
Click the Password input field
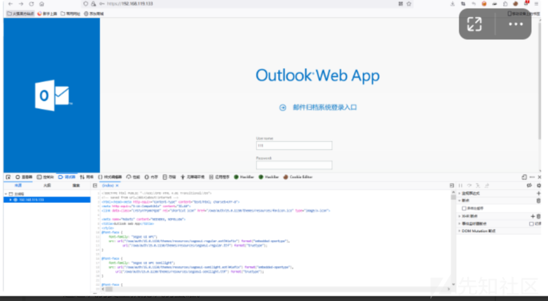294,165
